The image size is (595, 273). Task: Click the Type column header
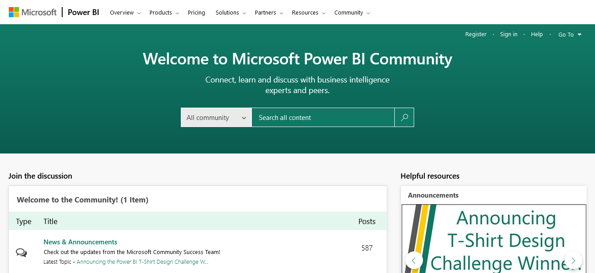click(x=23, y=221)
